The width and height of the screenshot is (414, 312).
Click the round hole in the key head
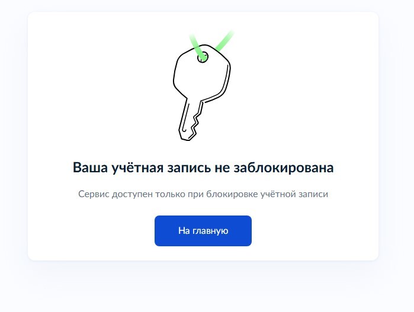click(203, 57)
